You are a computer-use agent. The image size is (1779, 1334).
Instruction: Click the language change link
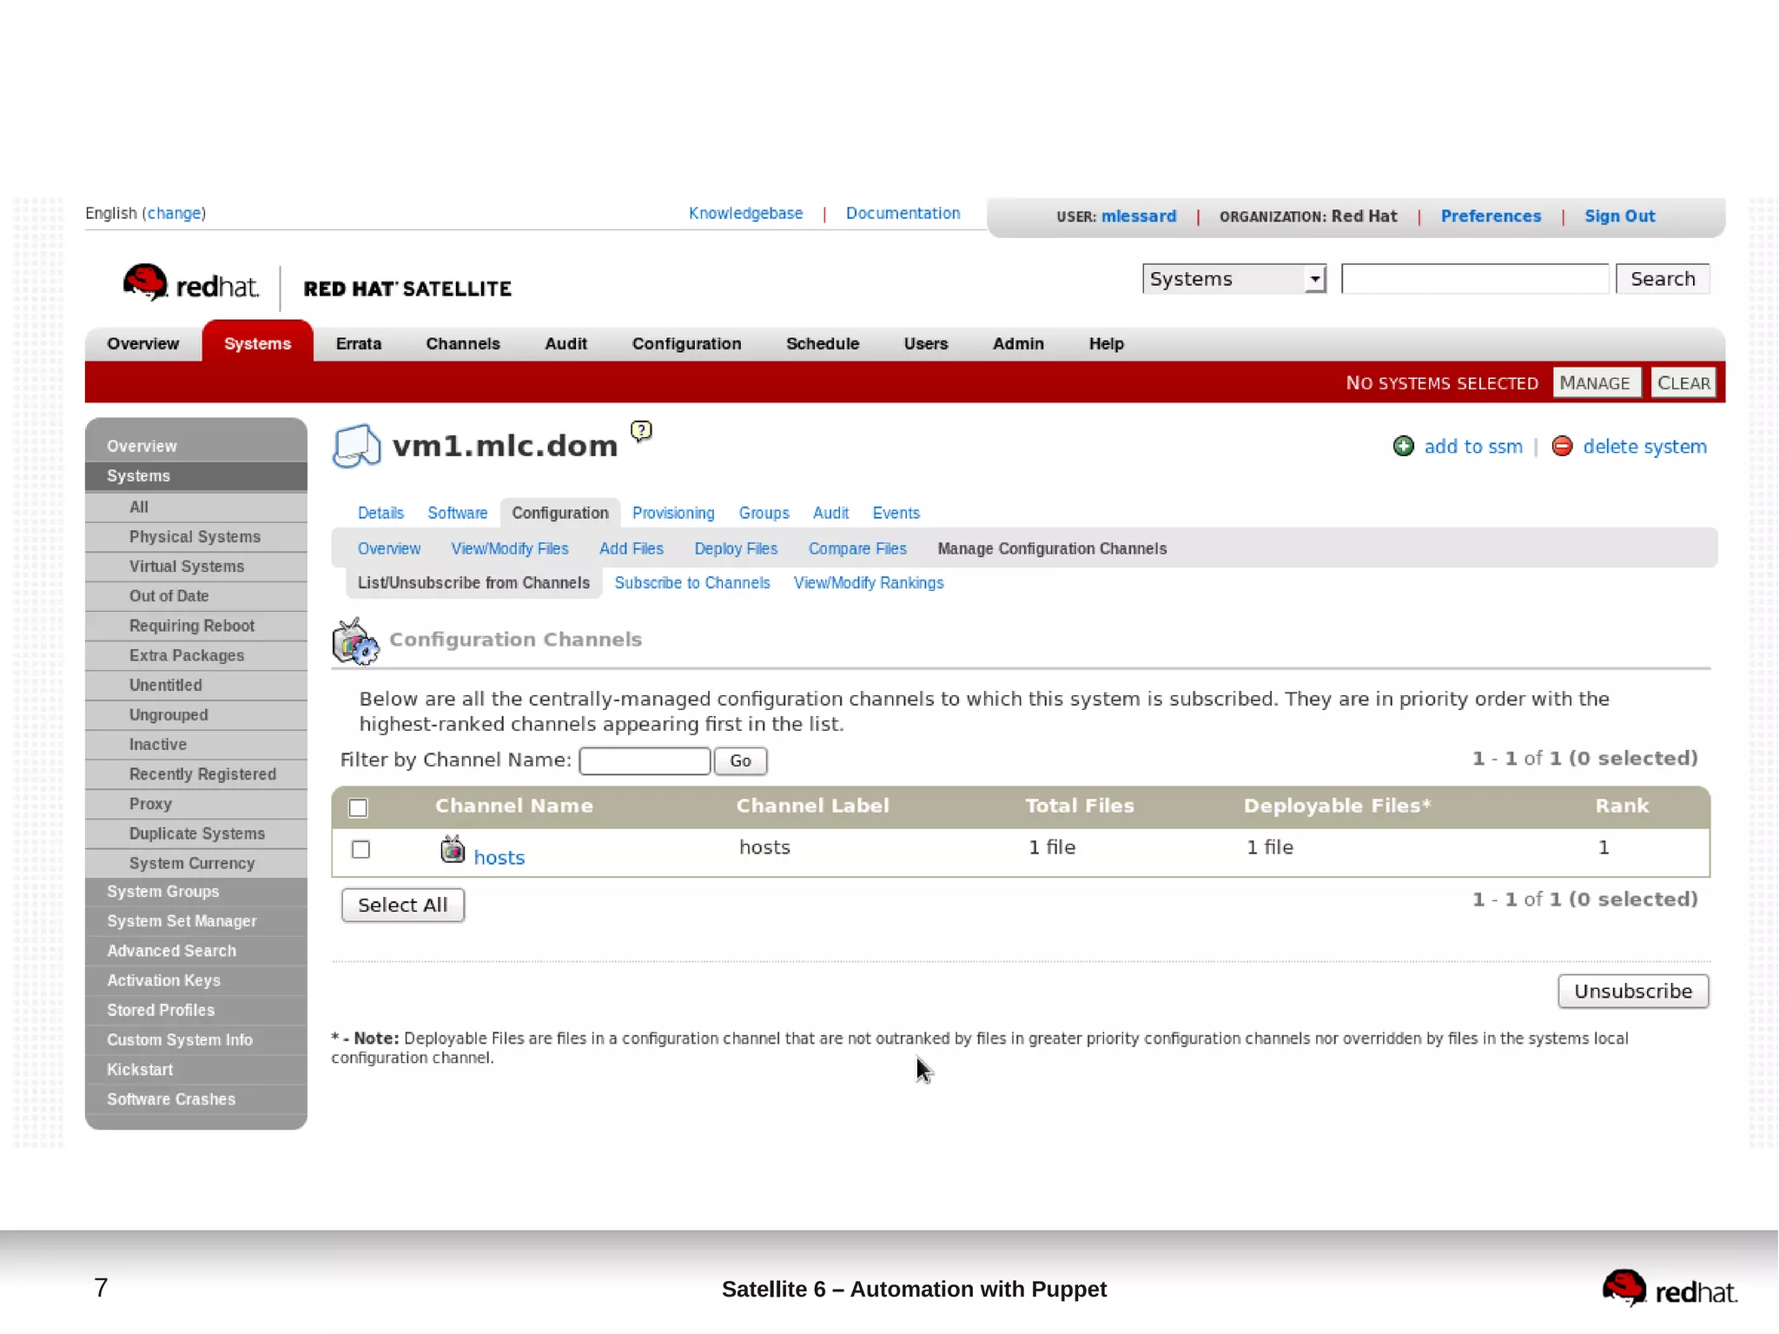pyautogui.click(x=174, y=213)
